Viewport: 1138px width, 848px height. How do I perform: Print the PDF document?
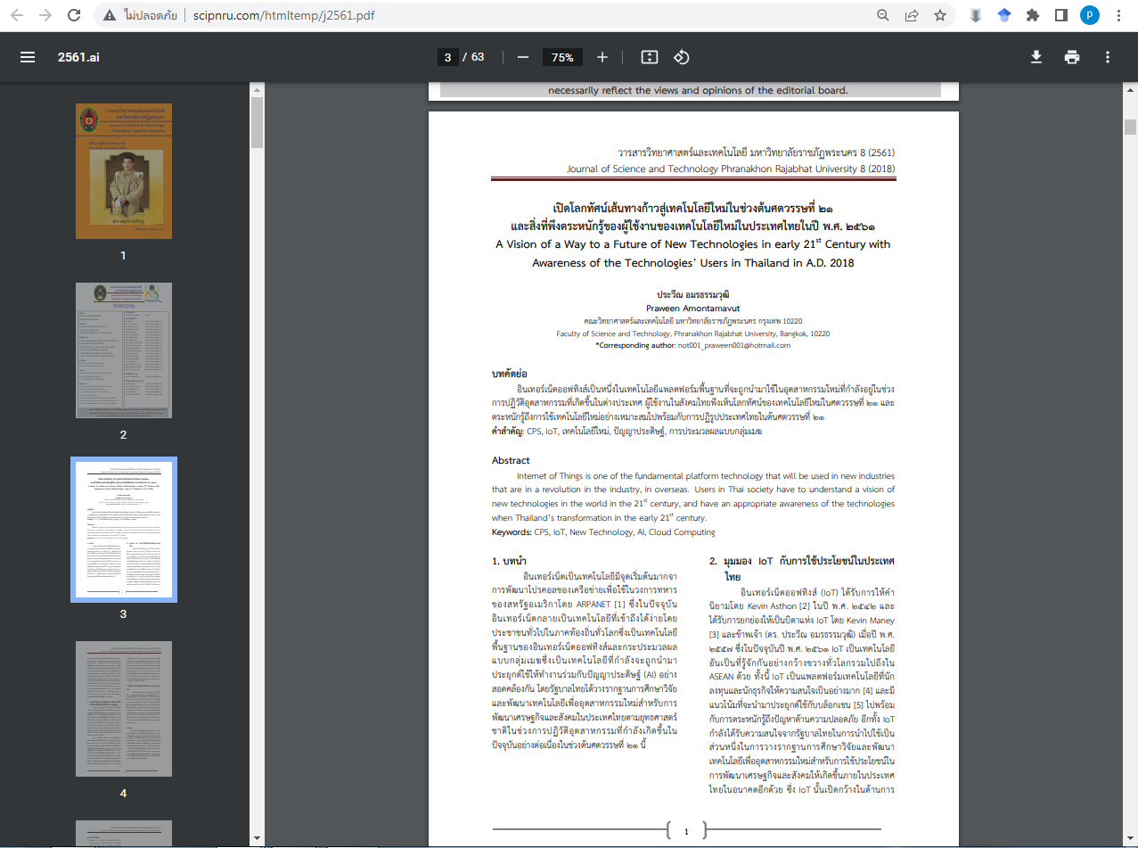tap(1072, 57)
